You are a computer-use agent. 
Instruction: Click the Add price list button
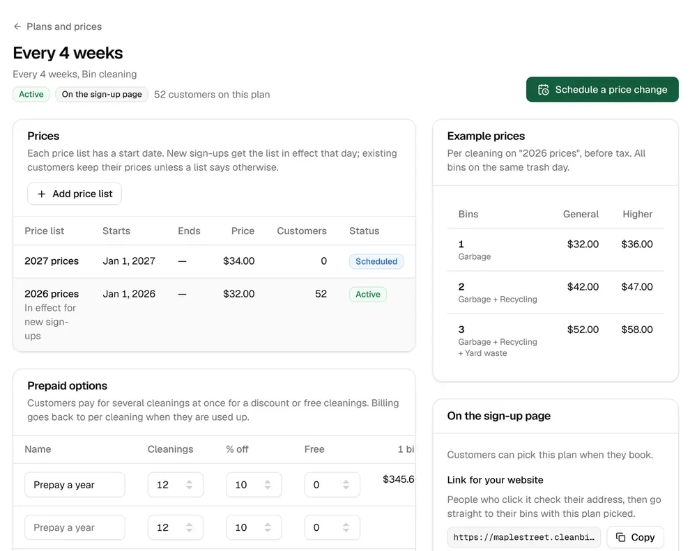pyautogui.click(x=75, y=194)
